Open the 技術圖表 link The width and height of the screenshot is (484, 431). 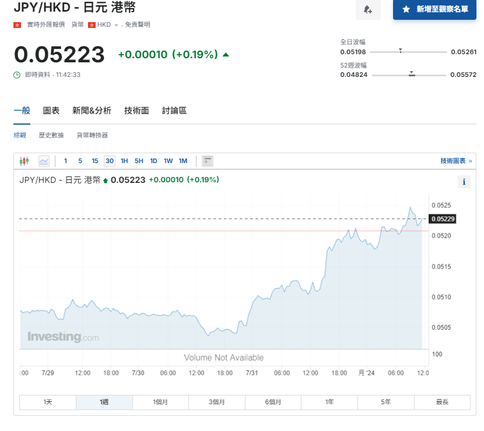point(455,161)
